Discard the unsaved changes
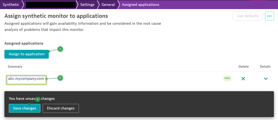 tap(60, 108)
